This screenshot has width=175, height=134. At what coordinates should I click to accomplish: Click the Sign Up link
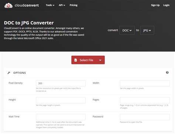[x=155, y=5]
